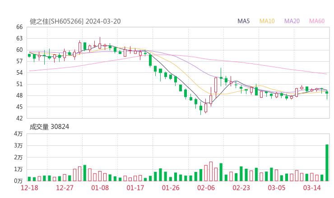Screen dimensions: 334x198
Task: Click the 01-26 date axis label
Action: pyautogui.click(x=171, y=188)
